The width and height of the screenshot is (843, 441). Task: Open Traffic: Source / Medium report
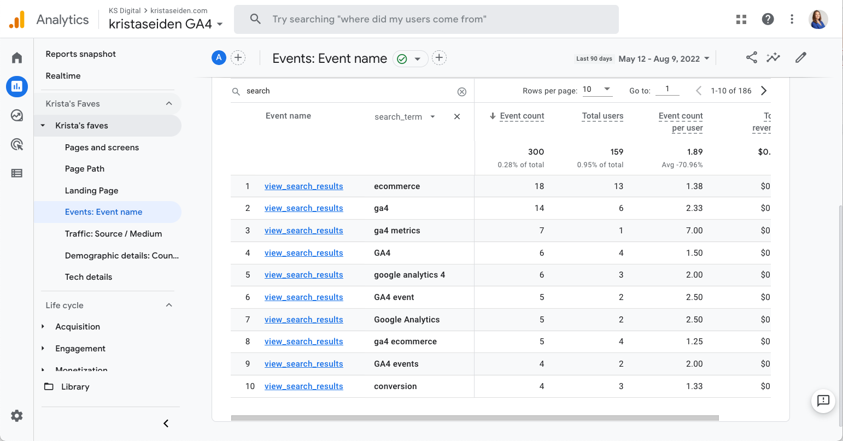point(113,234)
